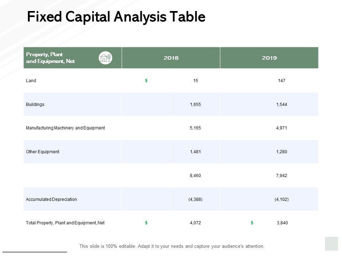
Task: Click the house icon in table header
Action: pyautogui.click(x=105, y=58)
